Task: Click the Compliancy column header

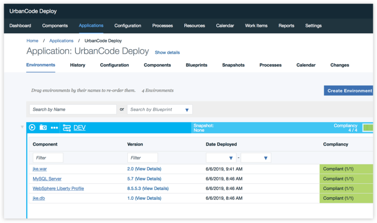Action: (x=336, y=144)
